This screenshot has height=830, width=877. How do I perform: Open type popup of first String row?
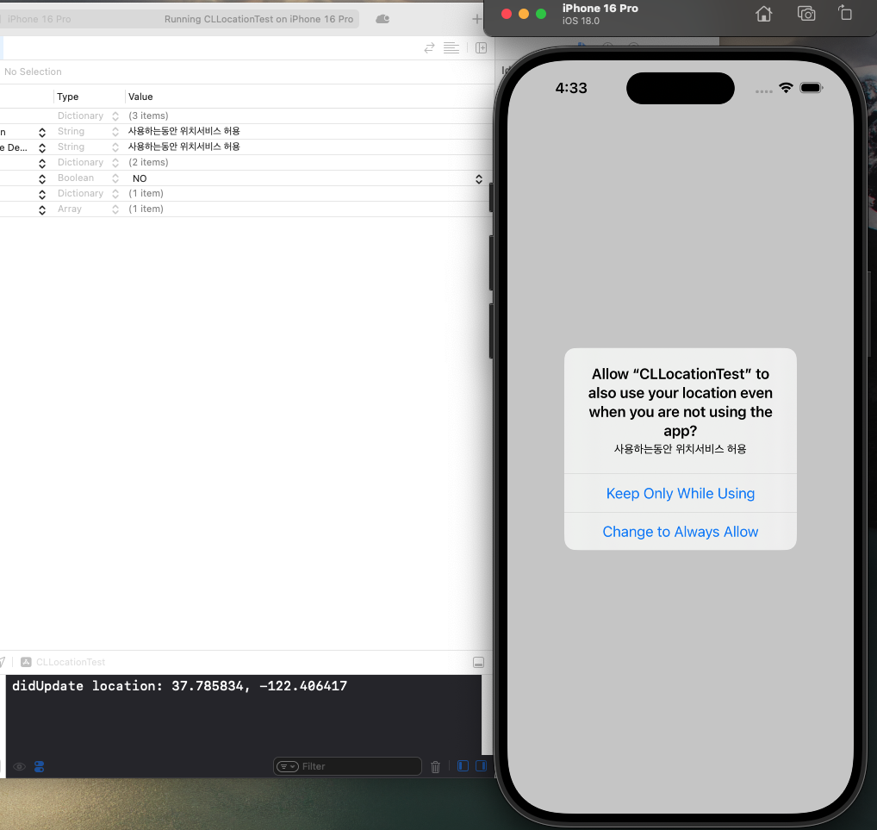[x=115, y=132]
